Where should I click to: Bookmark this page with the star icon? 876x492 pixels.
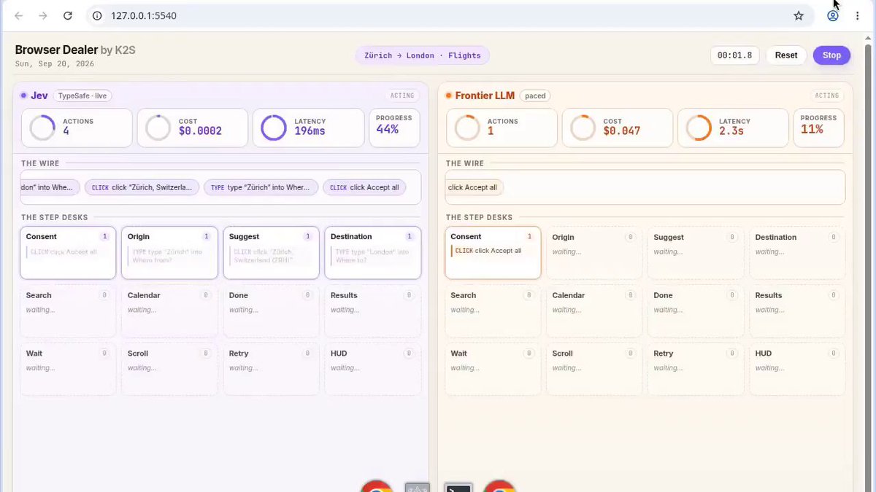click(x=799, y=15)
